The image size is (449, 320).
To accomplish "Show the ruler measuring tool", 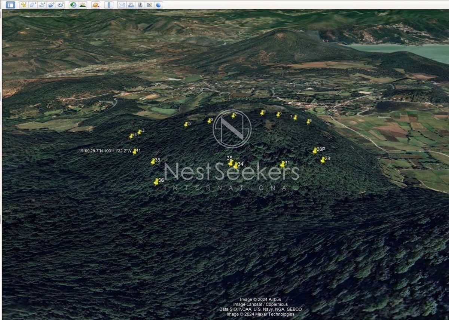I will (109, 5).
